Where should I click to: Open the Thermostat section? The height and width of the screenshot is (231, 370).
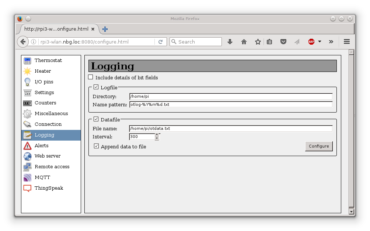[48, 61]
